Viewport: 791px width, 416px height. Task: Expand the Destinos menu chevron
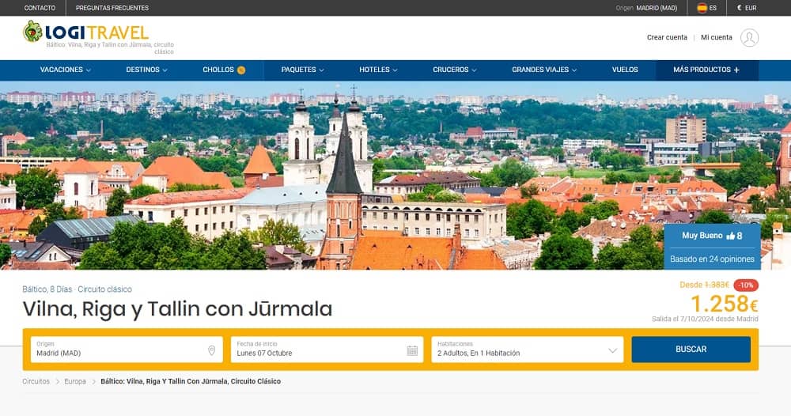pos(165,70)
